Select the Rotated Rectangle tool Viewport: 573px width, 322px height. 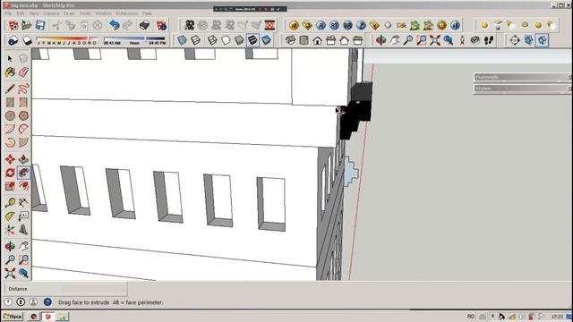[x=23, y=102]
